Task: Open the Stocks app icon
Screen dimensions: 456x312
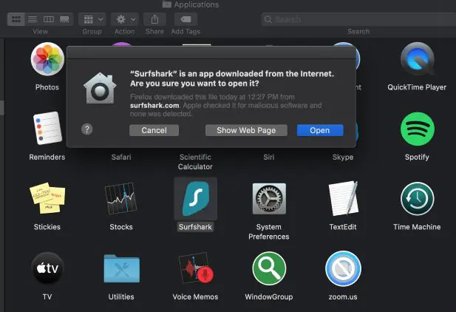Action: 121,198
